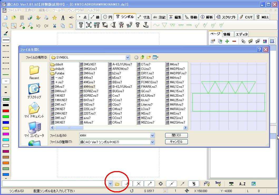279x195 pixels.
Task: Select the cbbolt folder
Action: [x=57, y=64]
